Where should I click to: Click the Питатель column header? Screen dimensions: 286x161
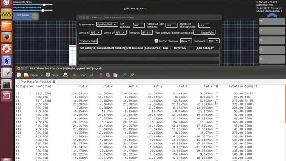180,48
